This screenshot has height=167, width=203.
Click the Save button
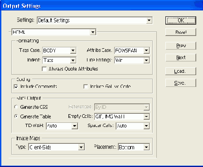click(x=181, y=83)
